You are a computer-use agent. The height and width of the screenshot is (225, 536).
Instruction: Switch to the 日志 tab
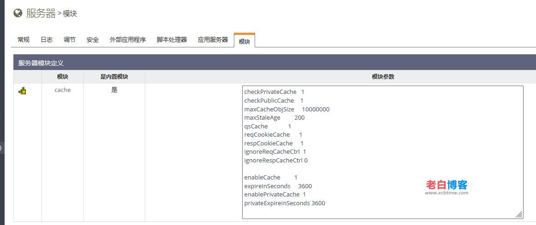pyautogui.click(x=47, y=40)
